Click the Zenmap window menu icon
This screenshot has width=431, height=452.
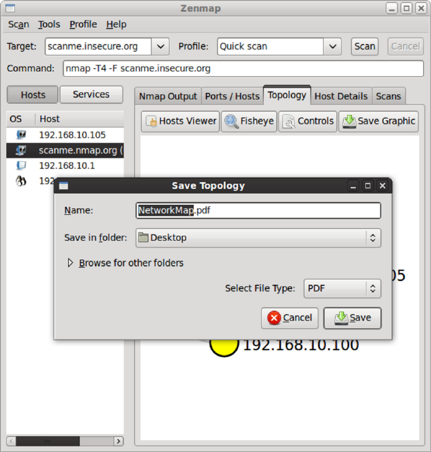point(10,8)
